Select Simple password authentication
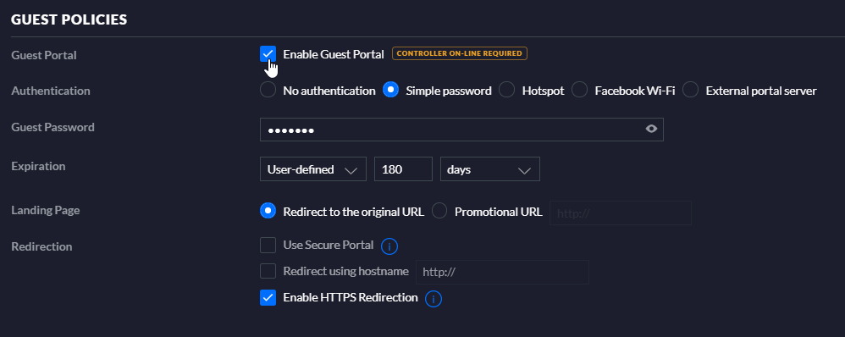The width and height of the screenshot is (845, 337). click(390, 90)
